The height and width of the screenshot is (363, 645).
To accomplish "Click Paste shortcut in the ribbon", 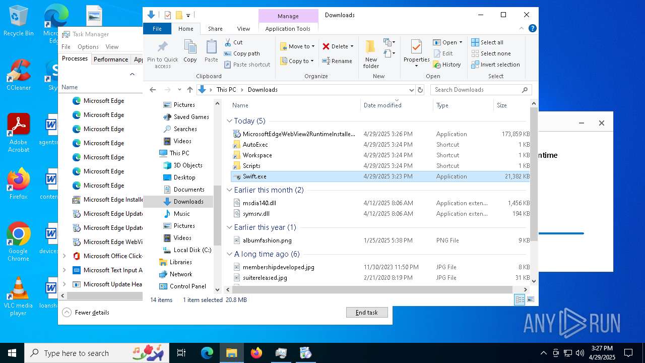I will point(247,65).
